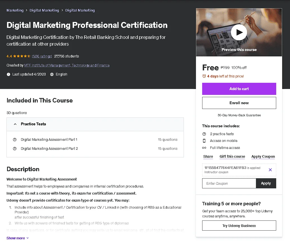Click the star rating icons

point(22,56)
